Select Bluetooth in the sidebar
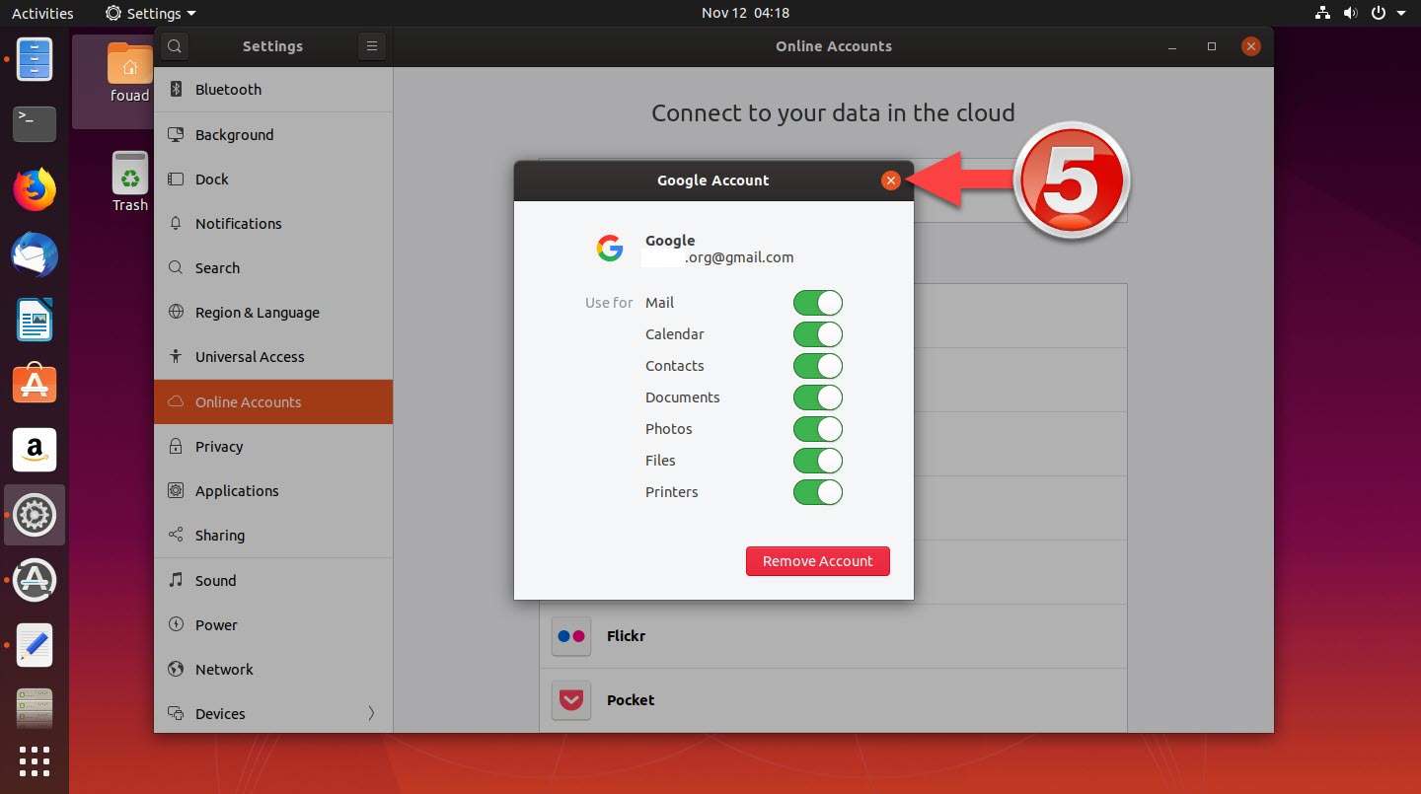 273,90
